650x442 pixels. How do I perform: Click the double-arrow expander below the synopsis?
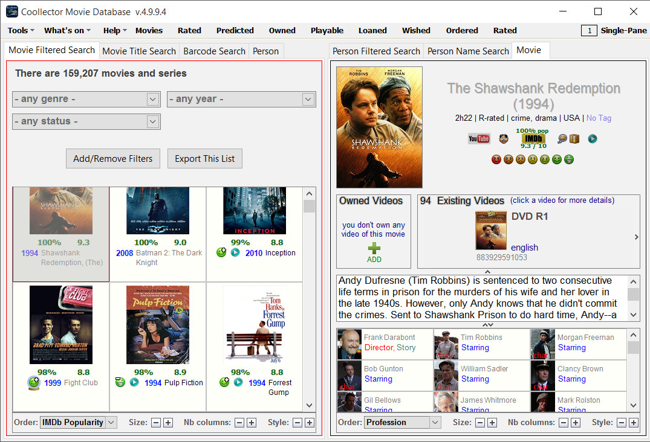coord(487,325)
